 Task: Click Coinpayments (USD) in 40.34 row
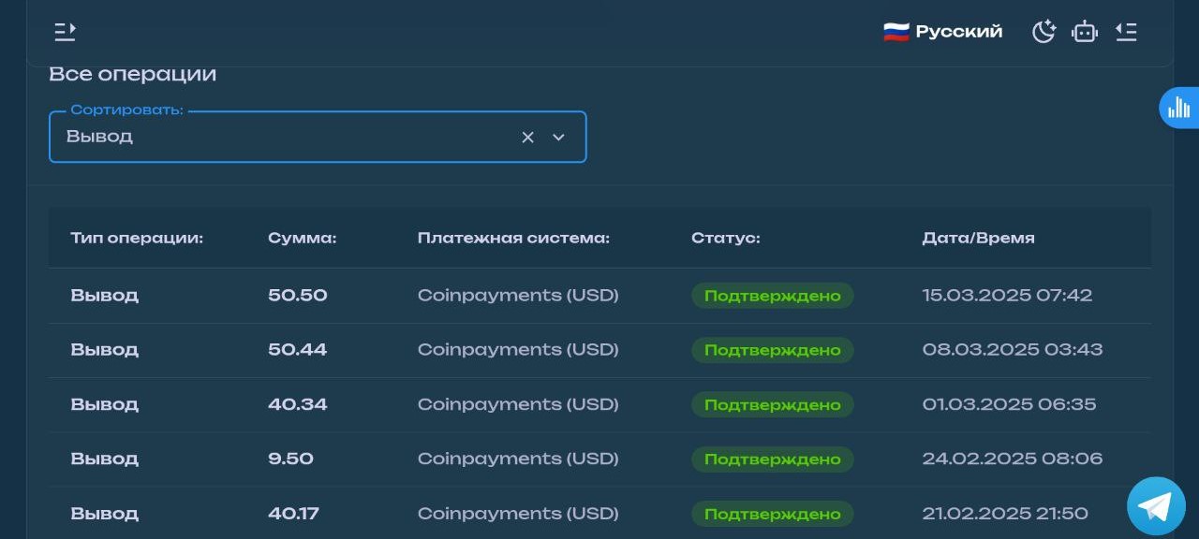tap(518, 404)
